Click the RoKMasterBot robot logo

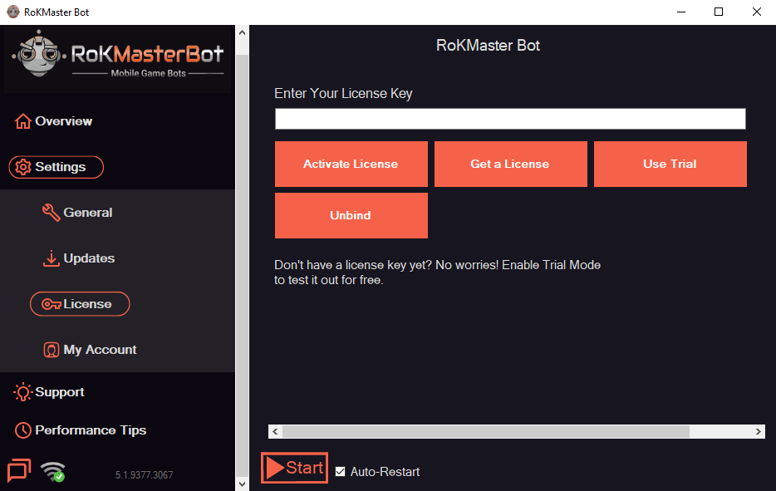point(38,53)
